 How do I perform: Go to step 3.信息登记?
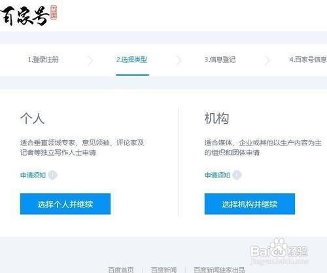tap(220, 60)
